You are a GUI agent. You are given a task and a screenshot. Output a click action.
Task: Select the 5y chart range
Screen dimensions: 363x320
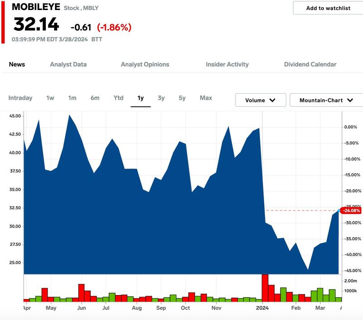182,98
